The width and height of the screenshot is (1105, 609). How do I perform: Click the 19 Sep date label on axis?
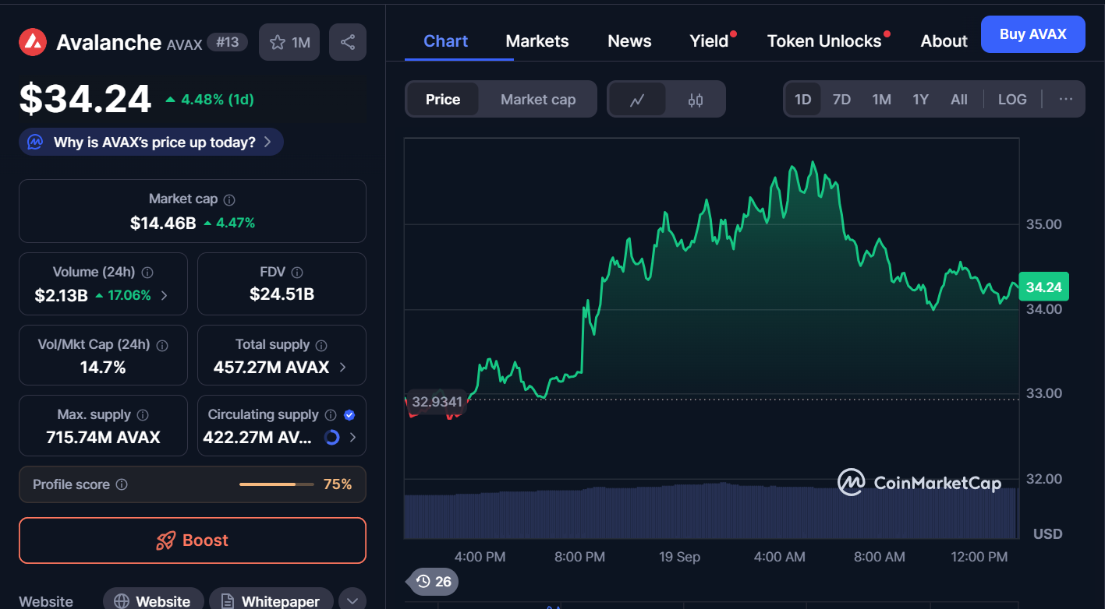click(679, 557)
